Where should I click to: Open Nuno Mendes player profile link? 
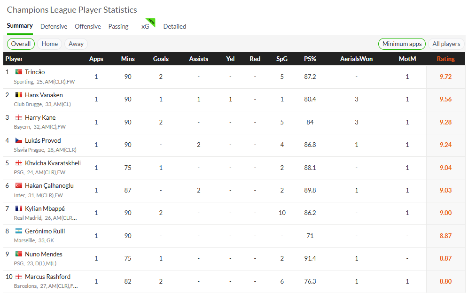(44, 254)
